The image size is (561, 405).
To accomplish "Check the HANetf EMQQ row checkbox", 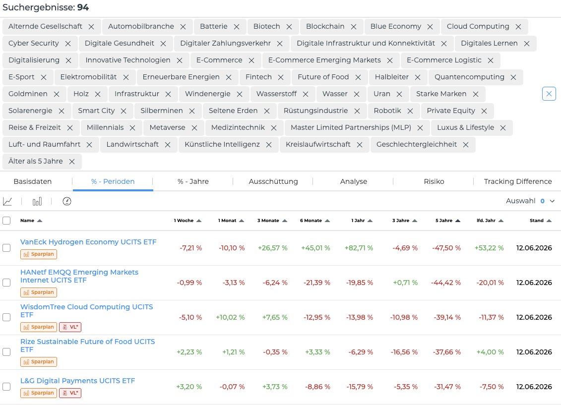I will [x=6, y=283].
